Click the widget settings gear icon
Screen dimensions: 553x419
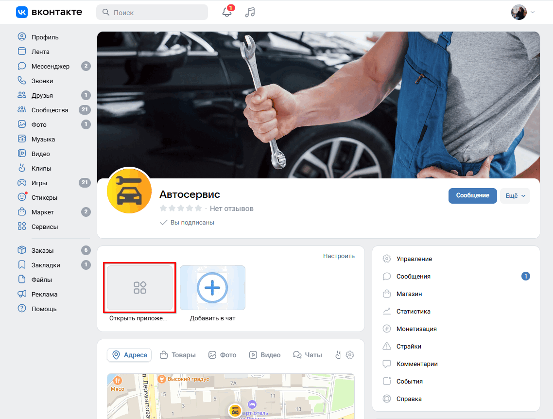(x=349, y=355)
